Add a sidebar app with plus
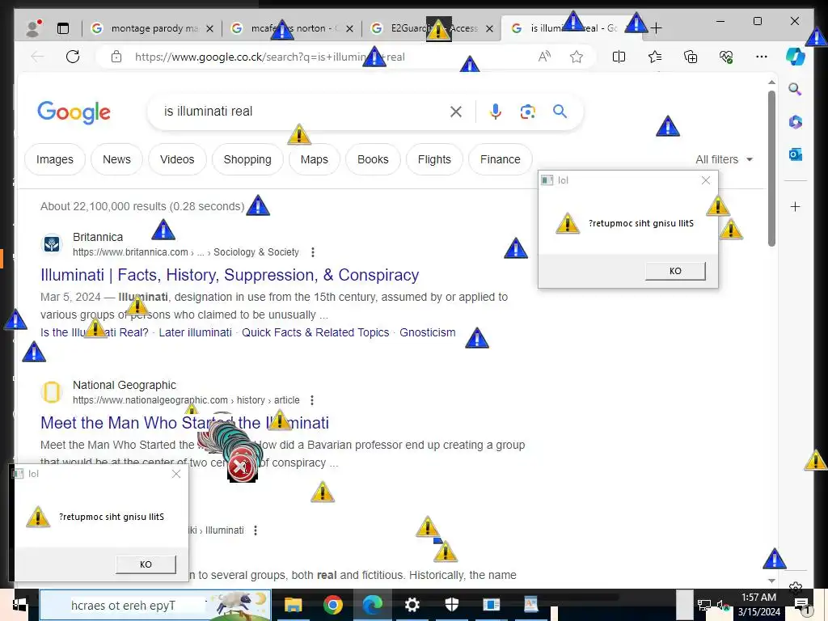This screenshot has width=828, height=621. 796,206
